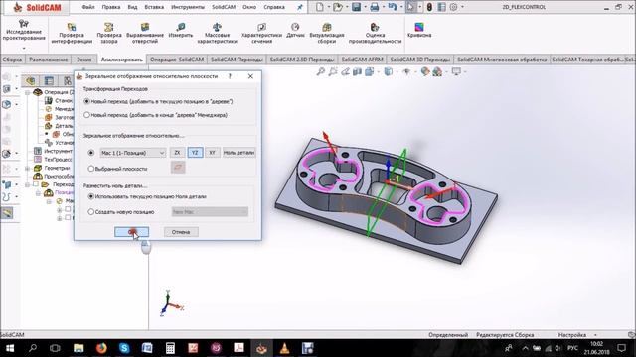Screen dimensions: 636x357
Task: Open the Файл menu
Action: [88, 7]
